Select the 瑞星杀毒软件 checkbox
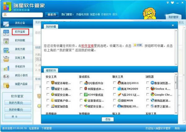186x132 pixels. pyautogui.click(x=47, y=83)
